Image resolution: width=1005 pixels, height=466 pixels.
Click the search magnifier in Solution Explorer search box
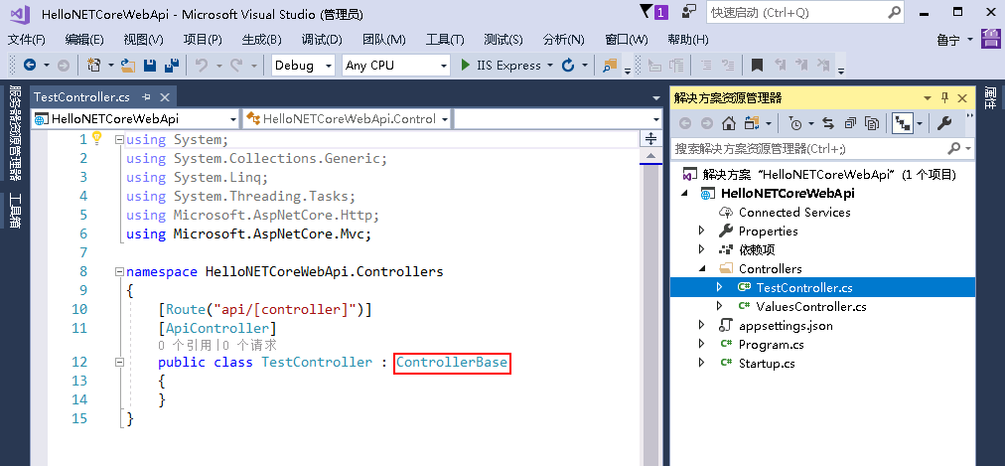tap(953, 149)
